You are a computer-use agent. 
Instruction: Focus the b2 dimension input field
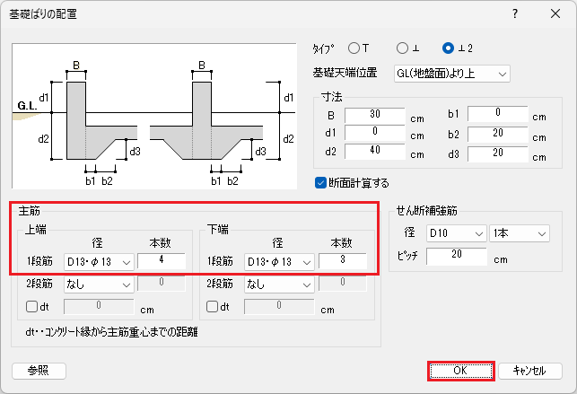498,135
